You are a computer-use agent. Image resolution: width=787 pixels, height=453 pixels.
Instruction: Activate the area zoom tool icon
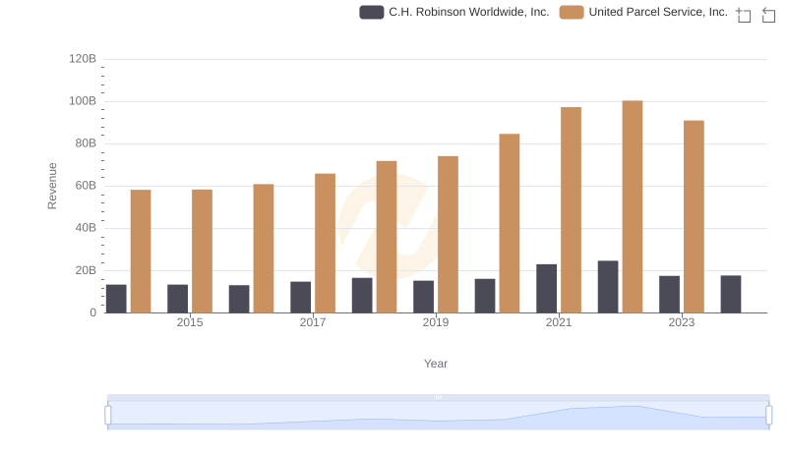[x=744, y=15]
